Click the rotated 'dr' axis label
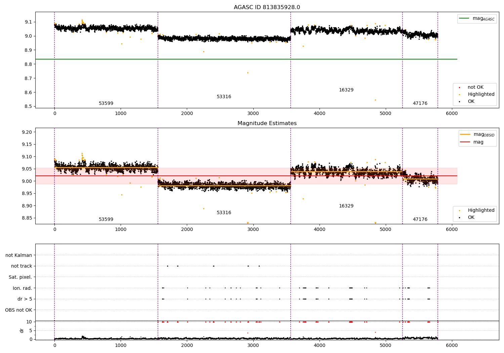The width and height of the screenshot is (504, 353). click(x=22, y=330)
